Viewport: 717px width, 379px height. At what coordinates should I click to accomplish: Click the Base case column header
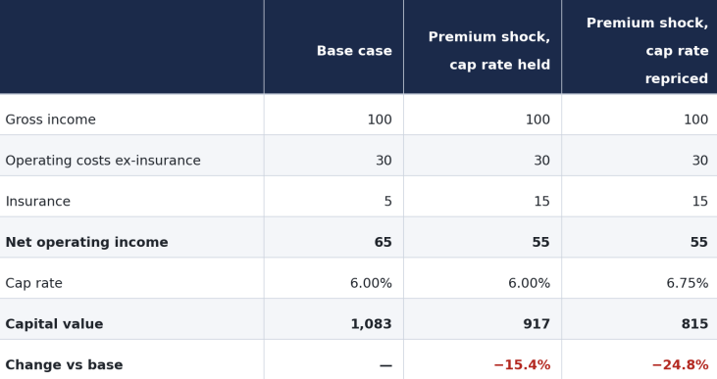(354, 51)
